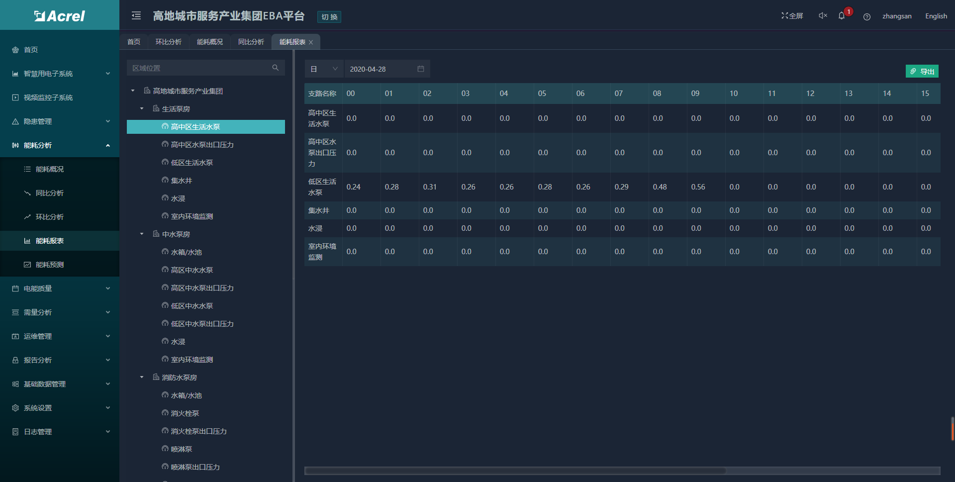Switch to the 环比分析 tab
This screenshot has width=955, height=482.
click(168, 42)
